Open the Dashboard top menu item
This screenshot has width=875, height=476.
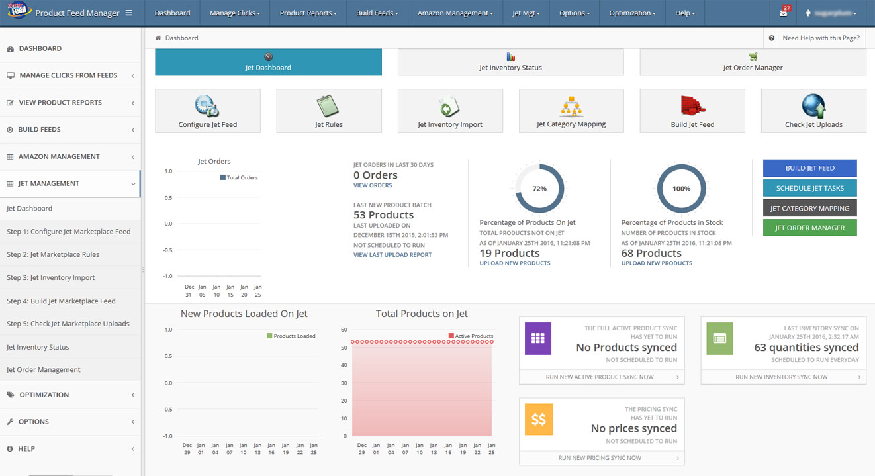click(172, 13)
